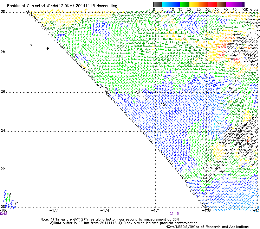Click the latitude label '24'
The width and height of the screenshot is (260, 229).
[3, 131]
